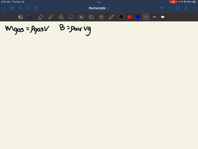Tap the handwritten 'Mgas = ρgasV' equation
The height and width of the screenshot is (149, 198).
point(27,29)
